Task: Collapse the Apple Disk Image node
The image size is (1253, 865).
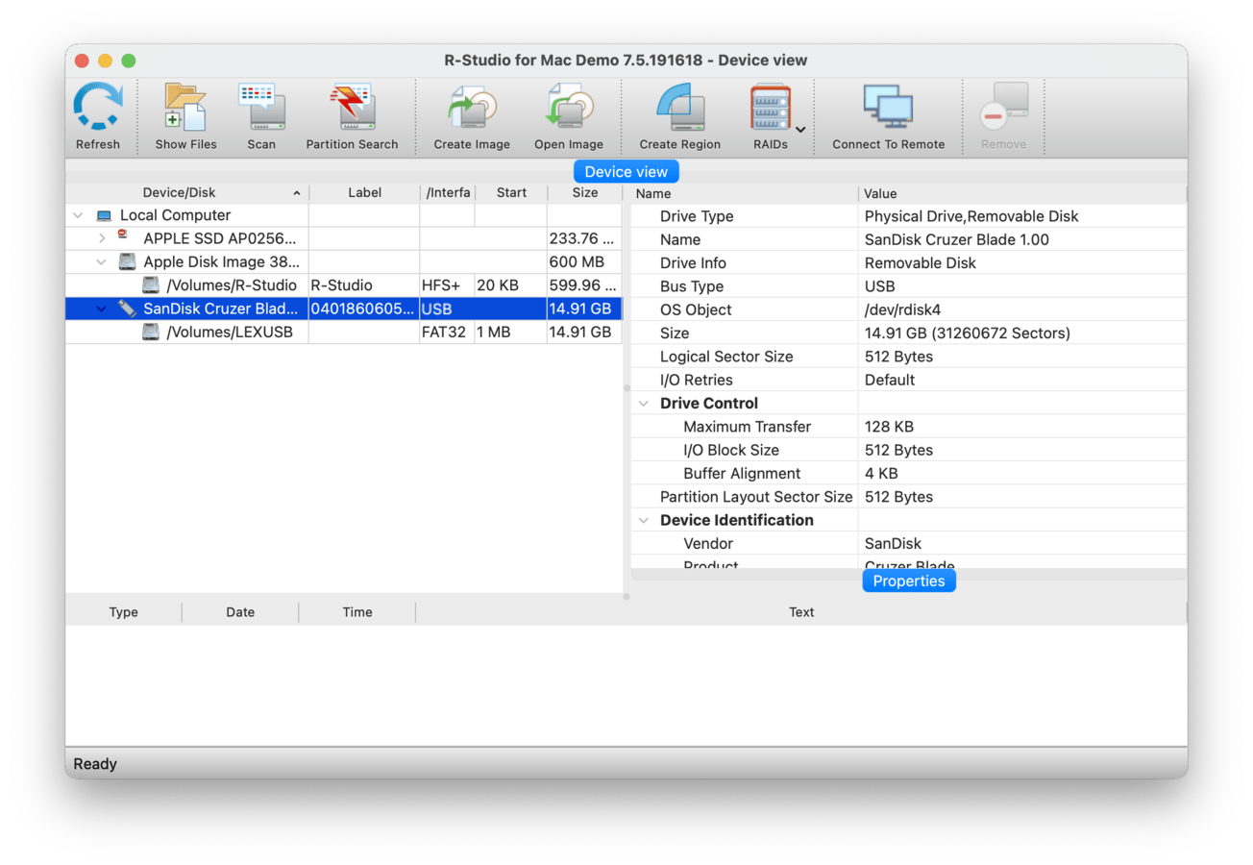Action: click(x=103, y=261)
